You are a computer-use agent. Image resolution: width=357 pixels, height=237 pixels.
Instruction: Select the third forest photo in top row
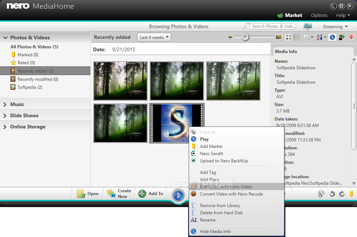point(233,81)
